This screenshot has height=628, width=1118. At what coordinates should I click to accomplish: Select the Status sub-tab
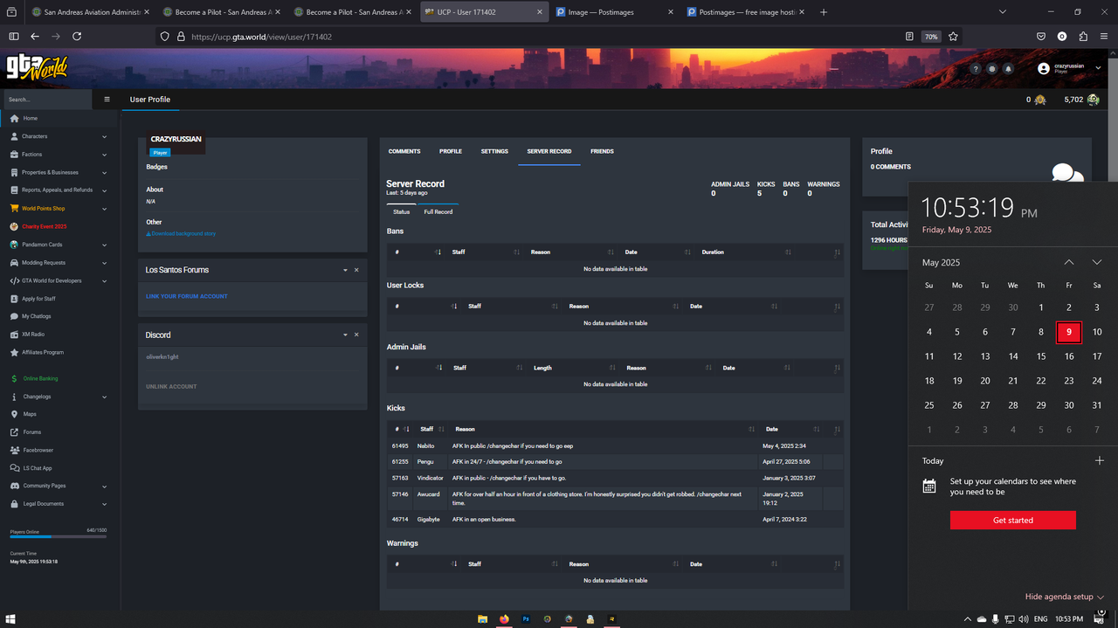[401, 211]
